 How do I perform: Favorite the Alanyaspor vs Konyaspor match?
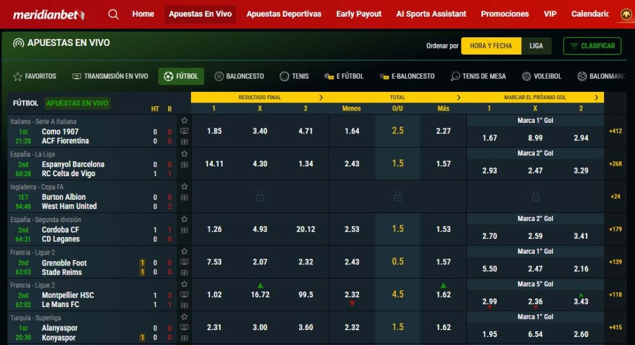(x=184, y=316)
